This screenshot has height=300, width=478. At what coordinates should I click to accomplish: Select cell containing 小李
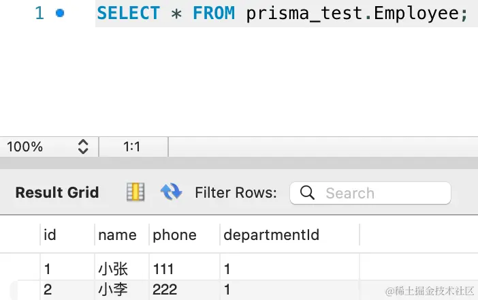[122, 290]
